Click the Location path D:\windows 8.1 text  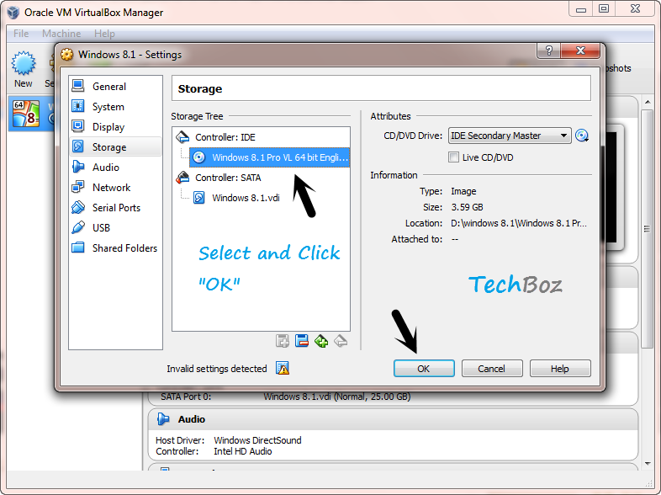point(519,223)
